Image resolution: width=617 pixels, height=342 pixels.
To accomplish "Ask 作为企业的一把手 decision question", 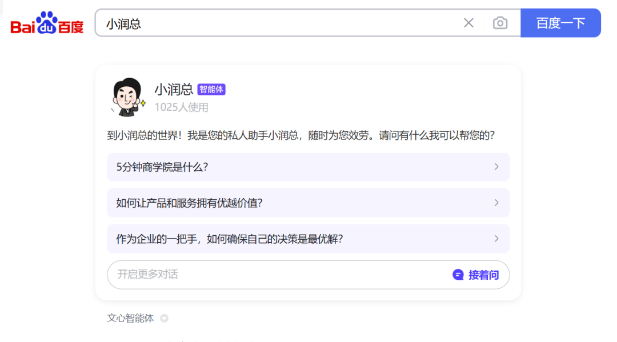I will 308,239.
